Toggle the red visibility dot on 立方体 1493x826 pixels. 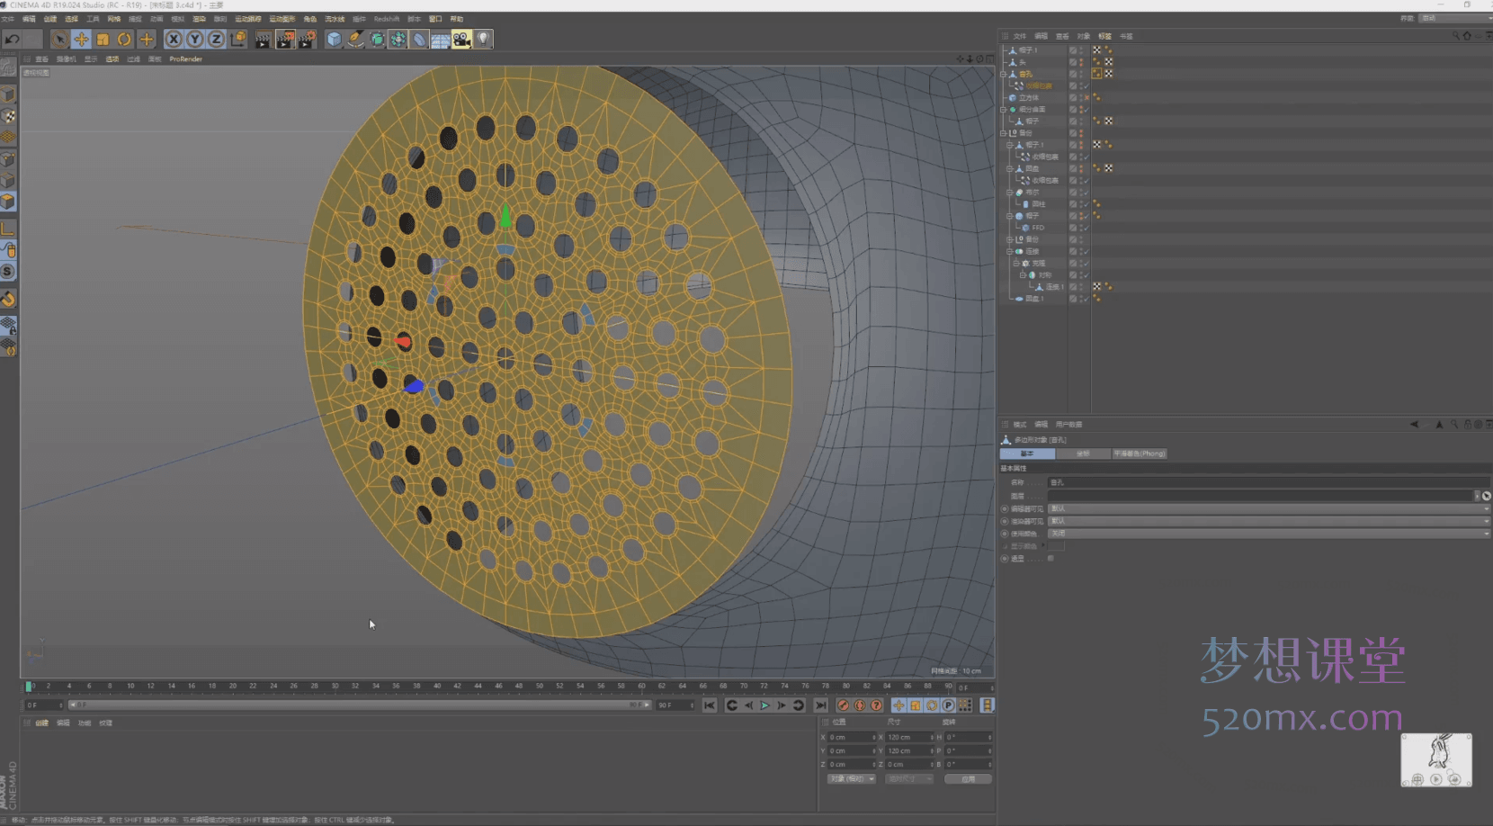(1085, 97)
